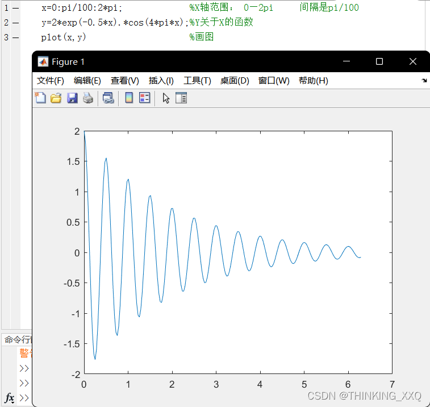Click the Print Figure icon

pyautogui.click(x=87, y=98)
